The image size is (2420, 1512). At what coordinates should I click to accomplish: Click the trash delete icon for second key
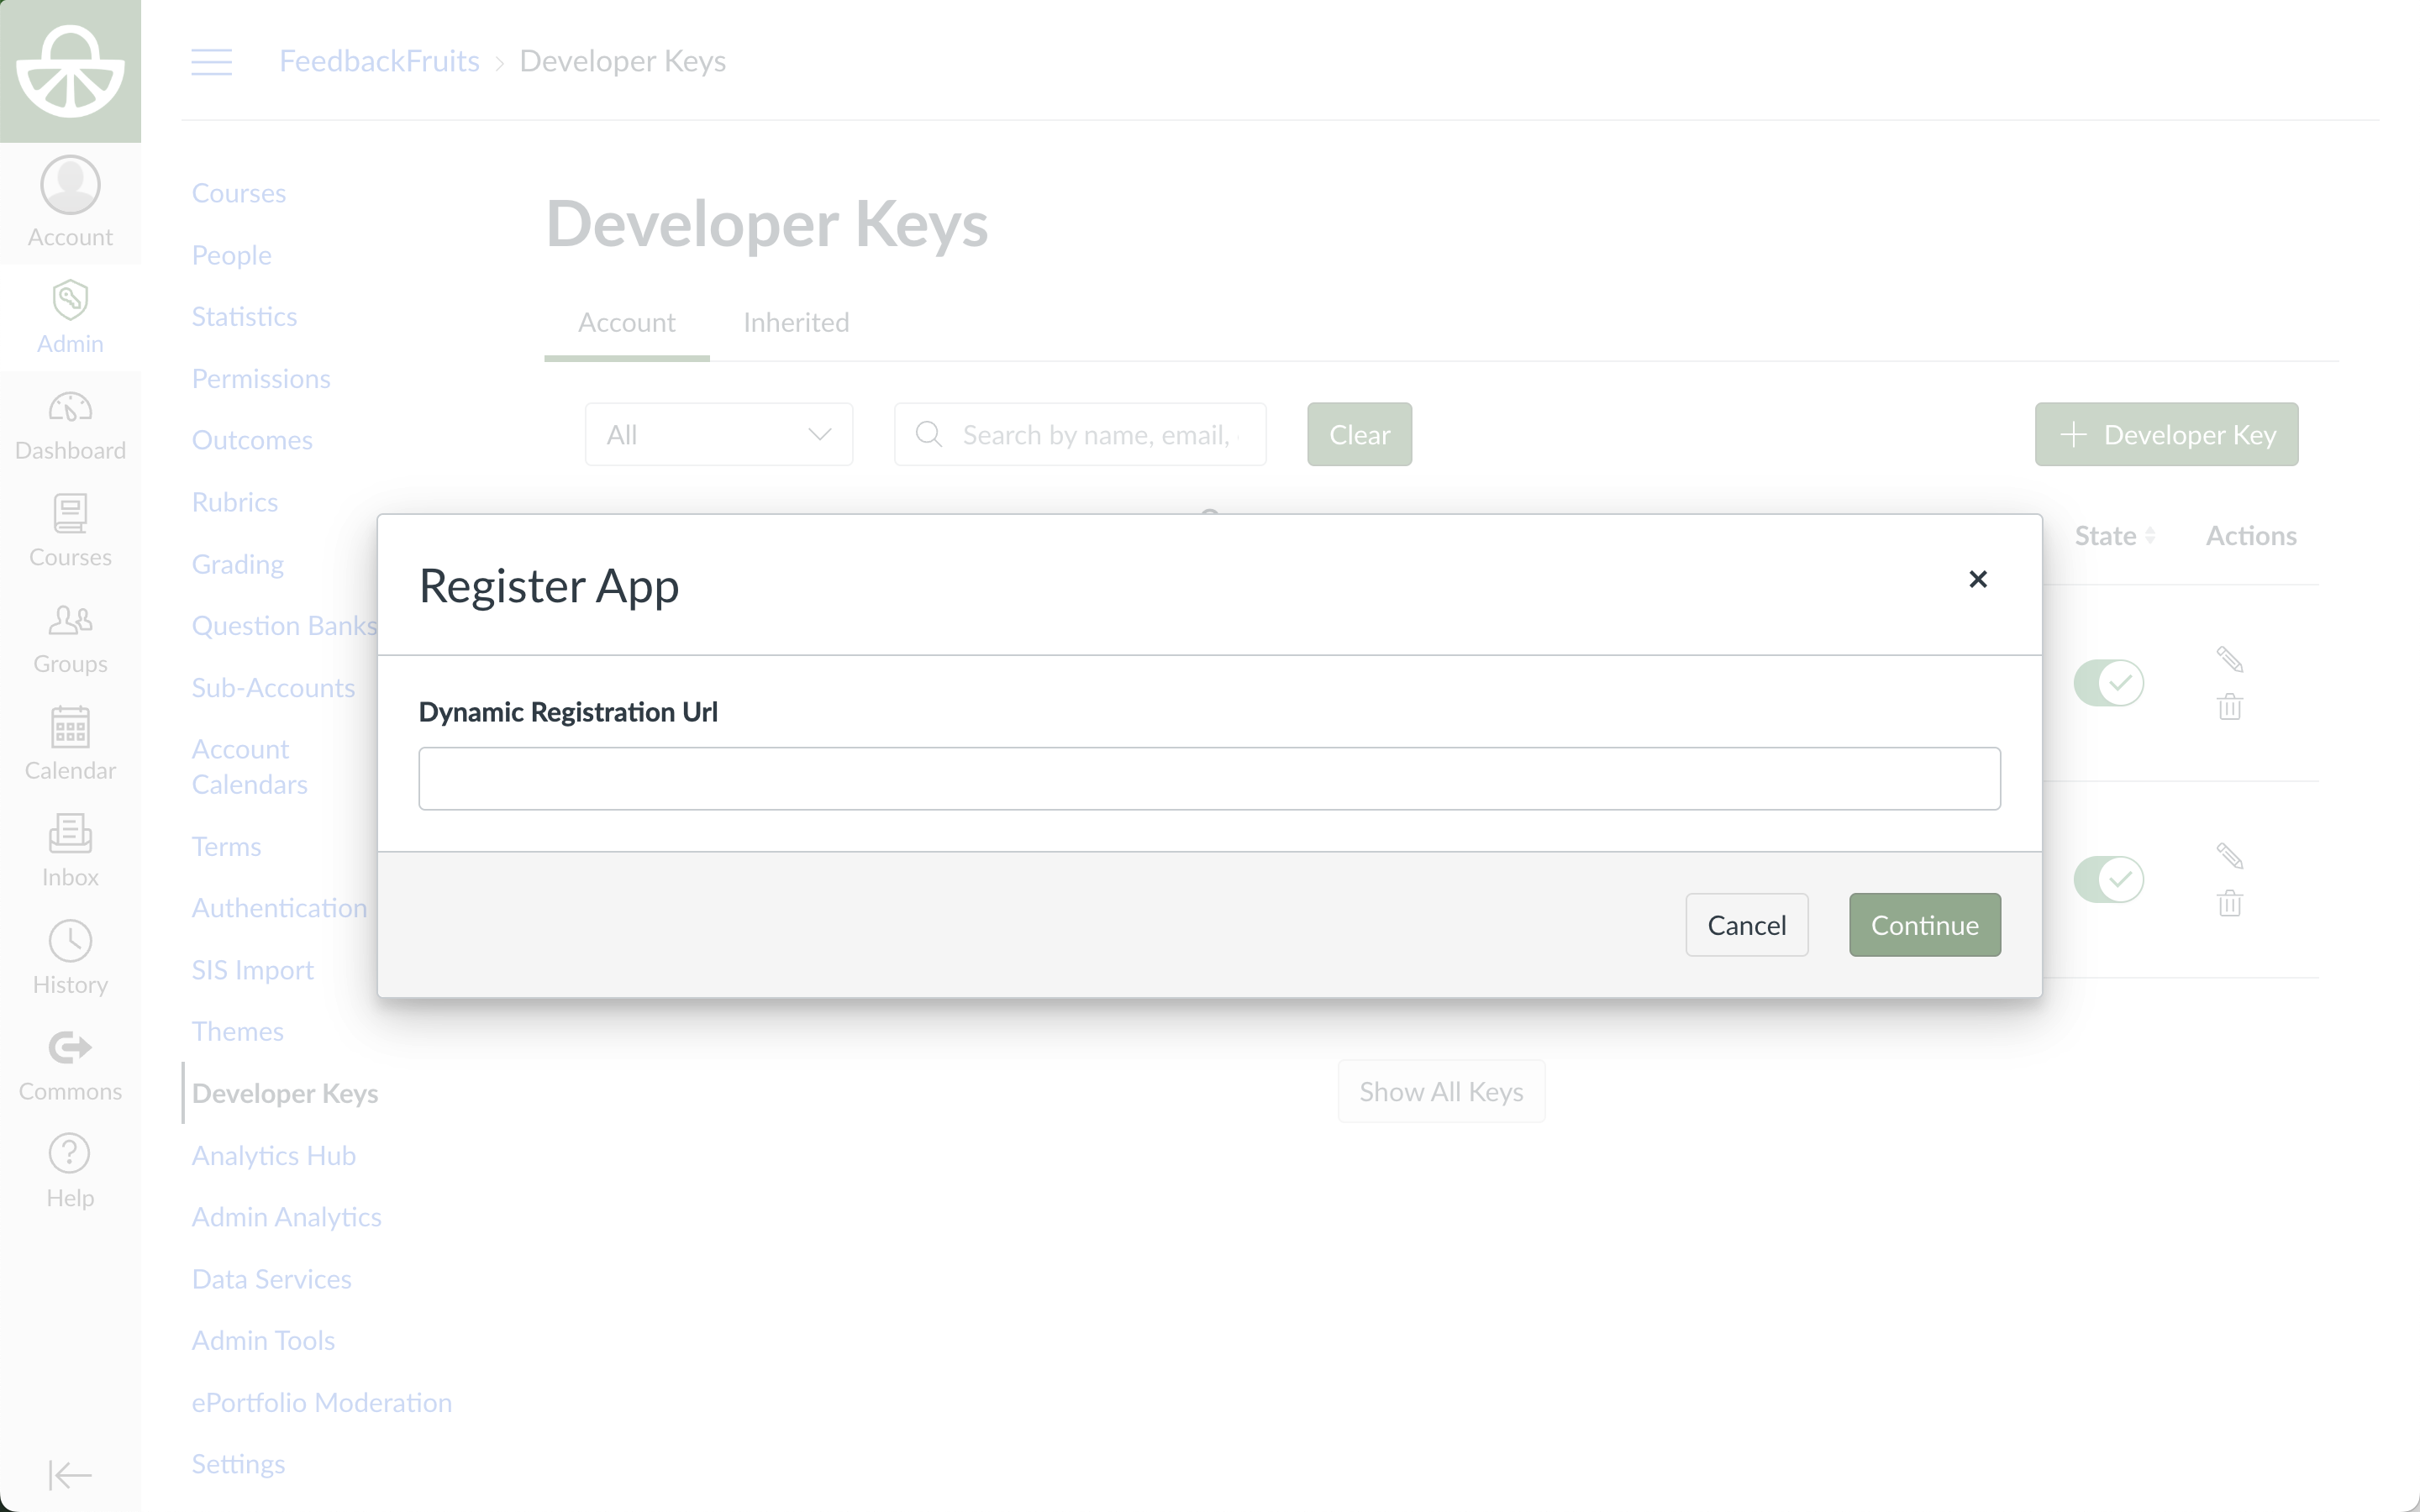(x=2229, y=904)
